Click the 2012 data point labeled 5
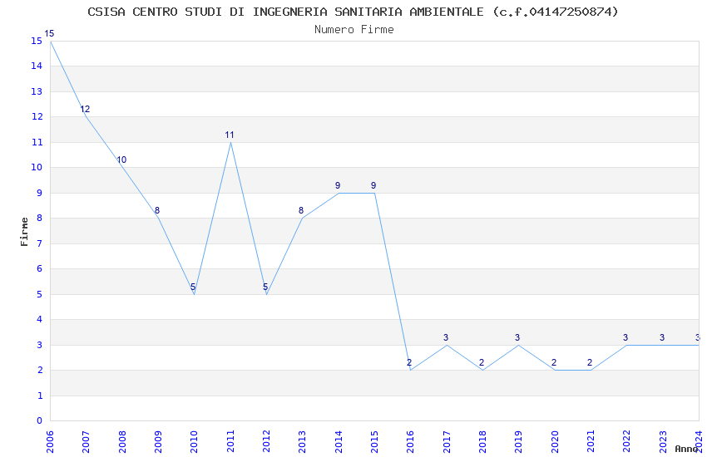 pyautogui.click(x=266, y=294)
